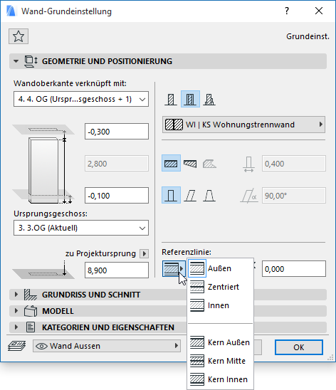Click the top offset field -0,300
This screenshot has width=336, height=390.
(x=117, y=132)
